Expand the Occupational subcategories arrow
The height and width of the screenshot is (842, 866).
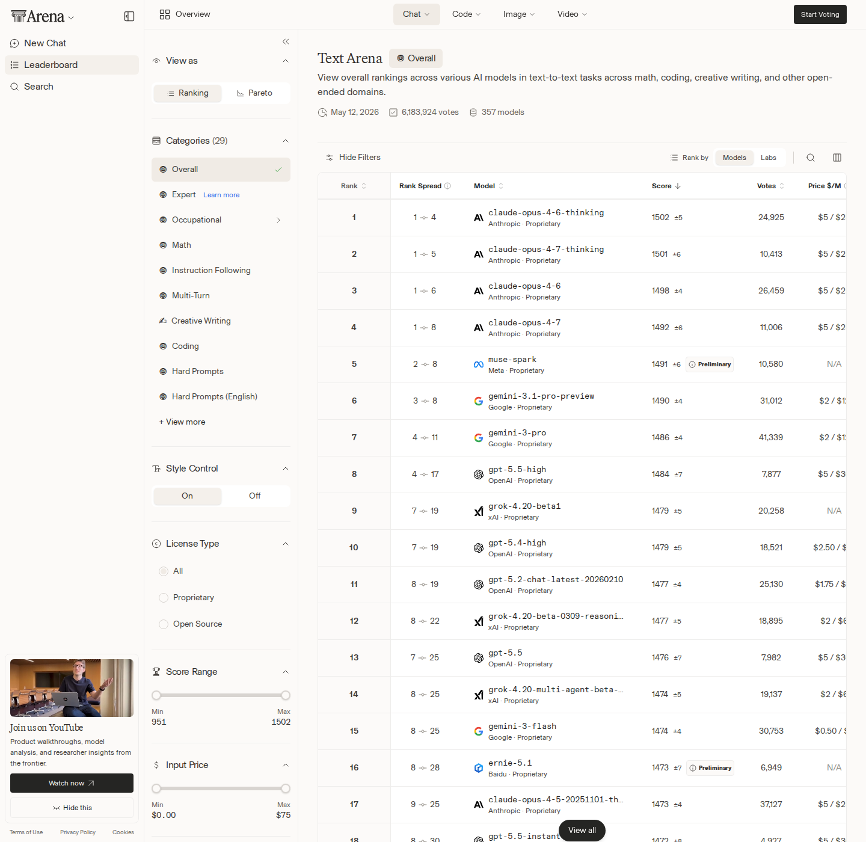click(x=278, y=220)
